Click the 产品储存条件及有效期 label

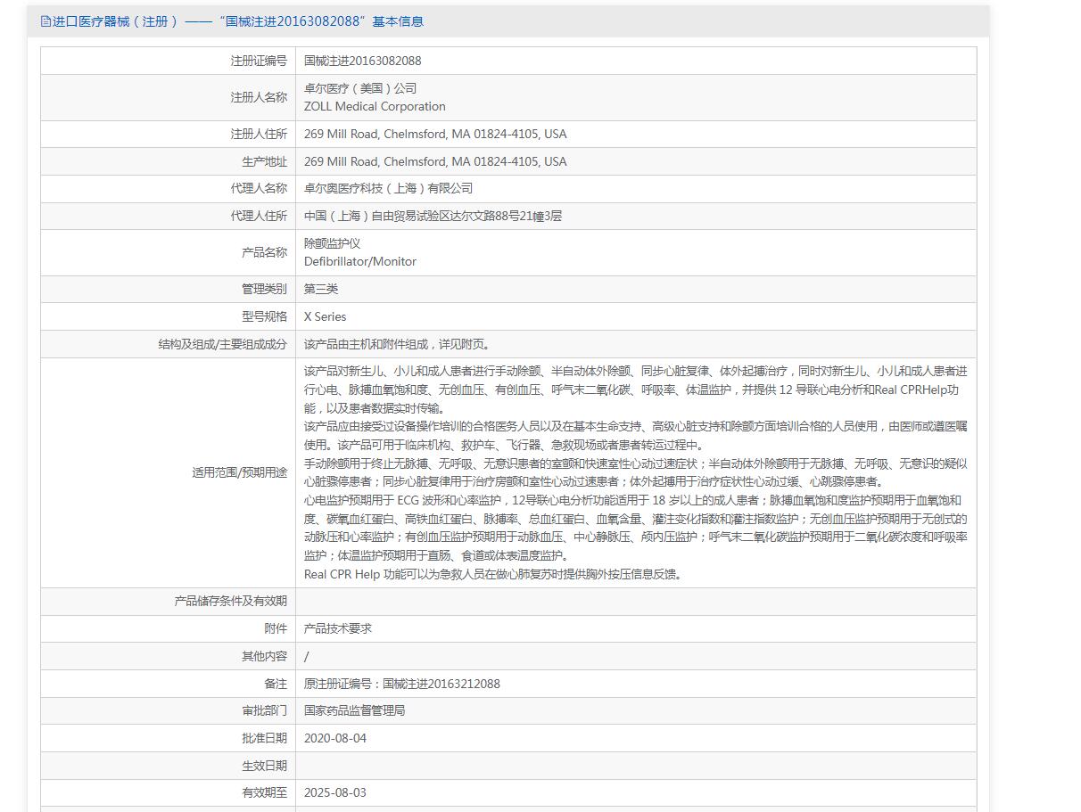coord(231,602)
